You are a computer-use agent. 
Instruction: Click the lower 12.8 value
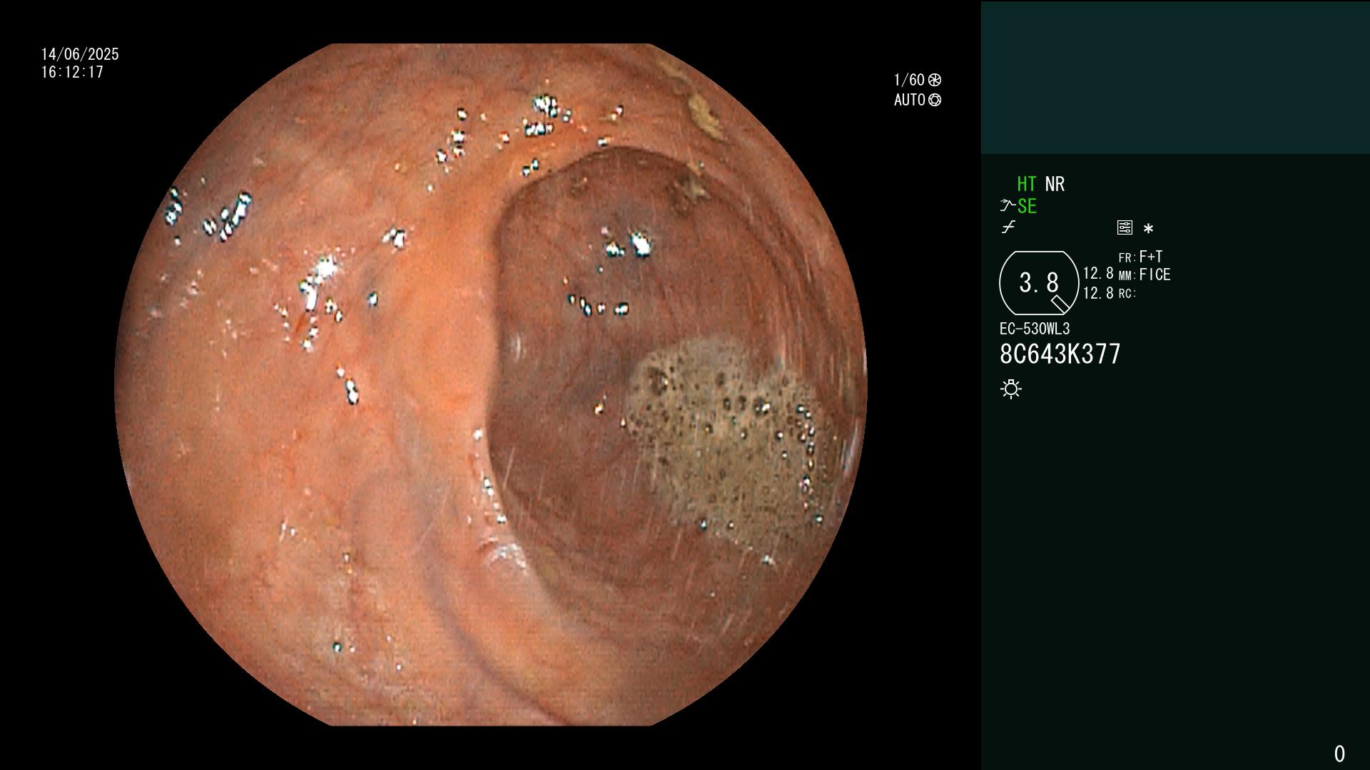pos(1098,293)
